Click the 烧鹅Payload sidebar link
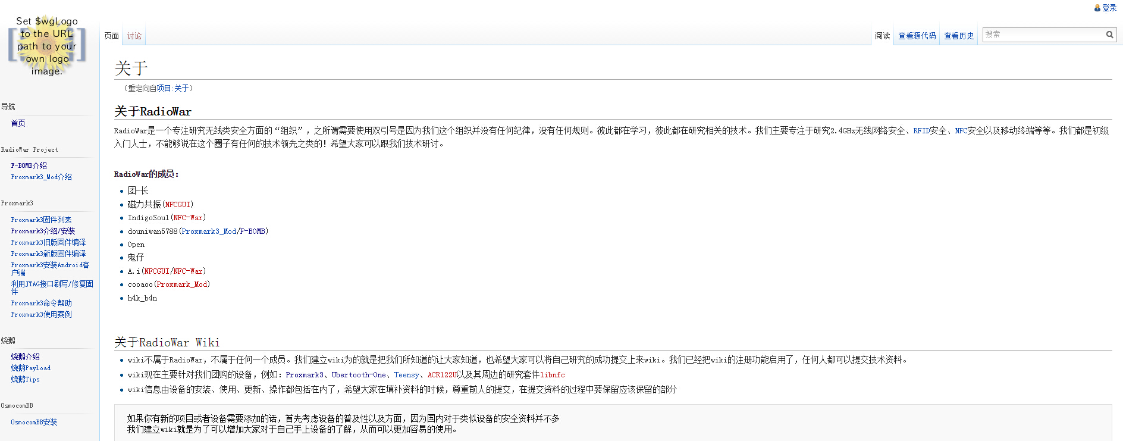The height and width of the screenshot is (441, 1123). click(30, 368)
